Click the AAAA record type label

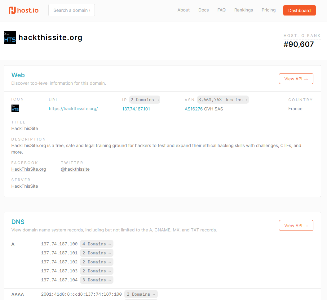coord(18,295)
